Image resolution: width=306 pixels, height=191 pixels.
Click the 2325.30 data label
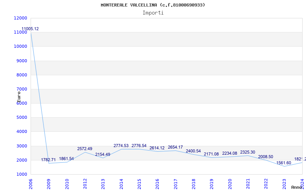247,152
